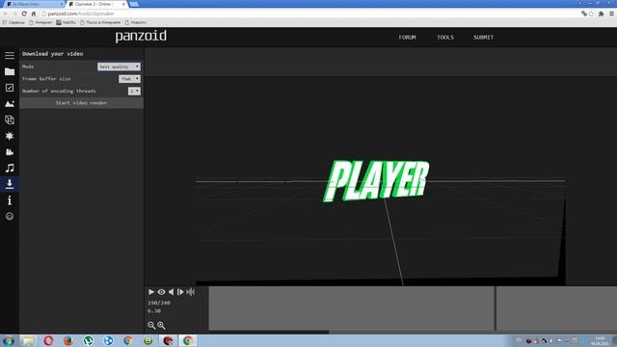The width and height of the screenshot is (617, 347).
Task: Click the horizontal timeline scrollbar
Action: [x=236, y=332]
